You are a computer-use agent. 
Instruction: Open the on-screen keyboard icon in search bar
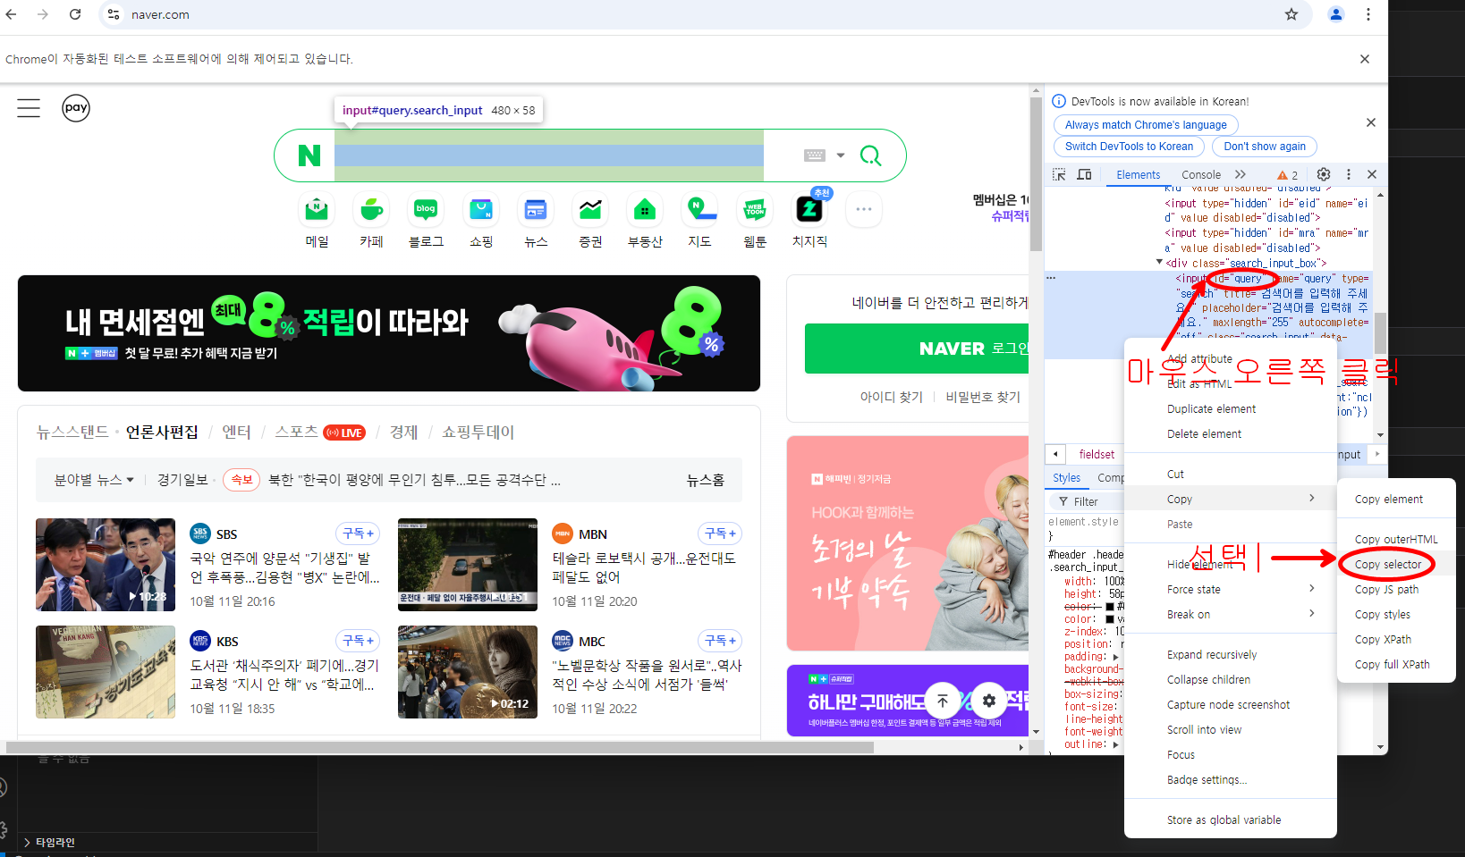(x=815, y=155)
